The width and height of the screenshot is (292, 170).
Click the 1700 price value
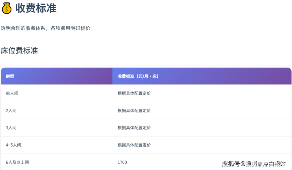122,162
